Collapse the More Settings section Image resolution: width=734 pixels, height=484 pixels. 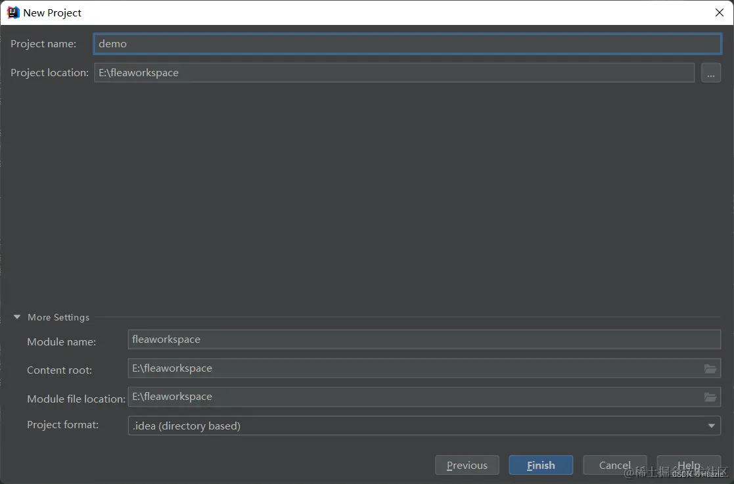pos(17,317)
